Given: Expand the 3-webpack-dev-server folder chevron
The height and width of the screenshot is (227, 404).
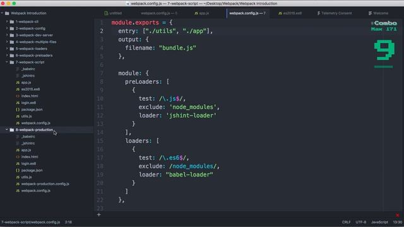Looking at the screenshot, I should point(7,35).
